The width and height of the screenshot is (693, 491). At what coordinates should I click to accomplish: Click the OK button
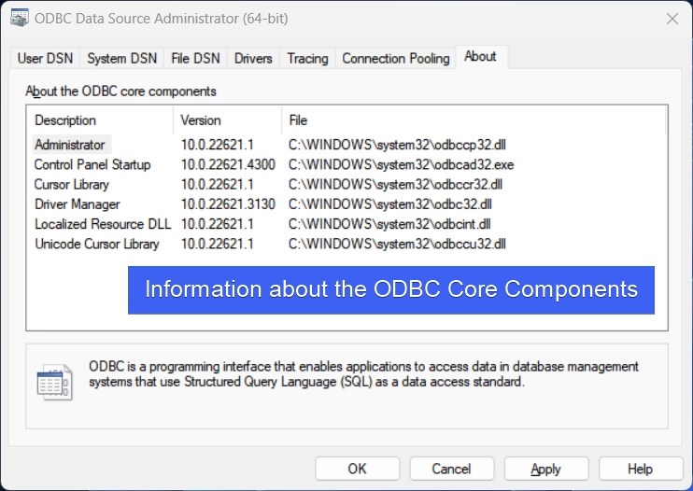[357, 469]
